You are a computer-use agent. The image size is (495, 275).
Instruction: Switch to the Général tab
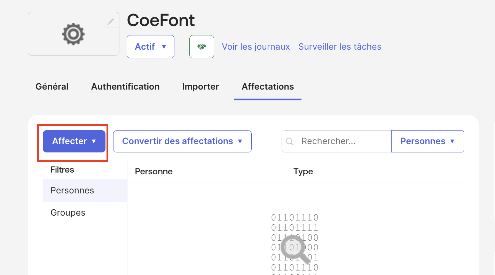52,86
